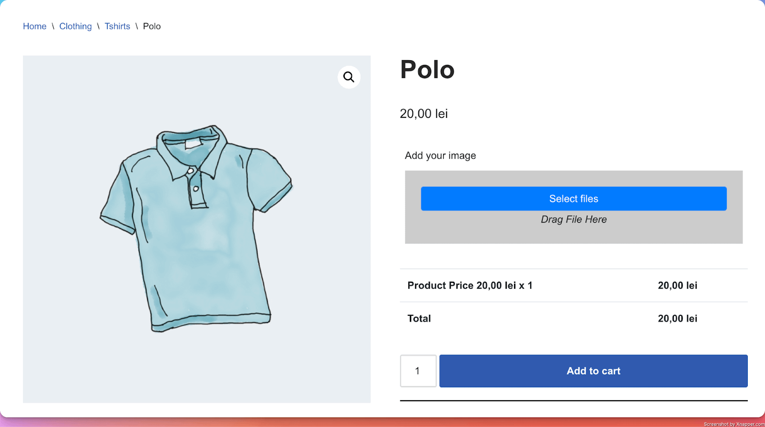
Task: Click the Add your image label
Action: pyautogui.click(x=440, y=156)
